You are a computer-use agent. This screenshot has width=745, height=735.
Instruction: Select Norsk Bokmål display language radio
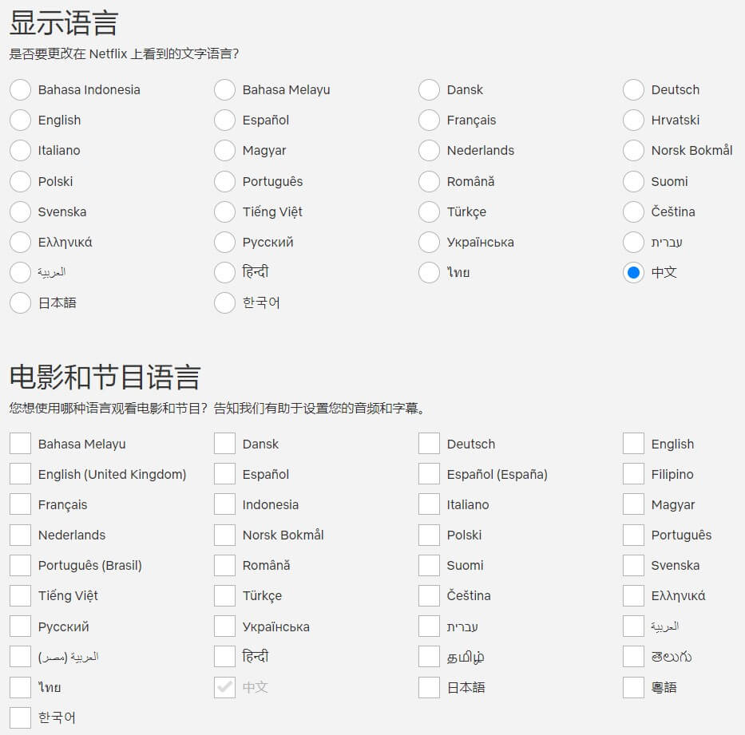(633, 151)
